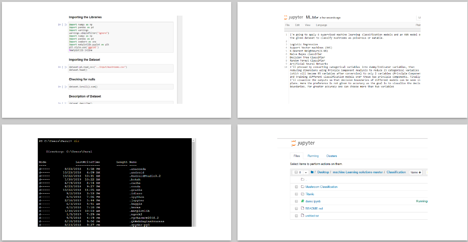Click the Titanic folder icon
Viewport: 468px width, 242px height.
303,194
